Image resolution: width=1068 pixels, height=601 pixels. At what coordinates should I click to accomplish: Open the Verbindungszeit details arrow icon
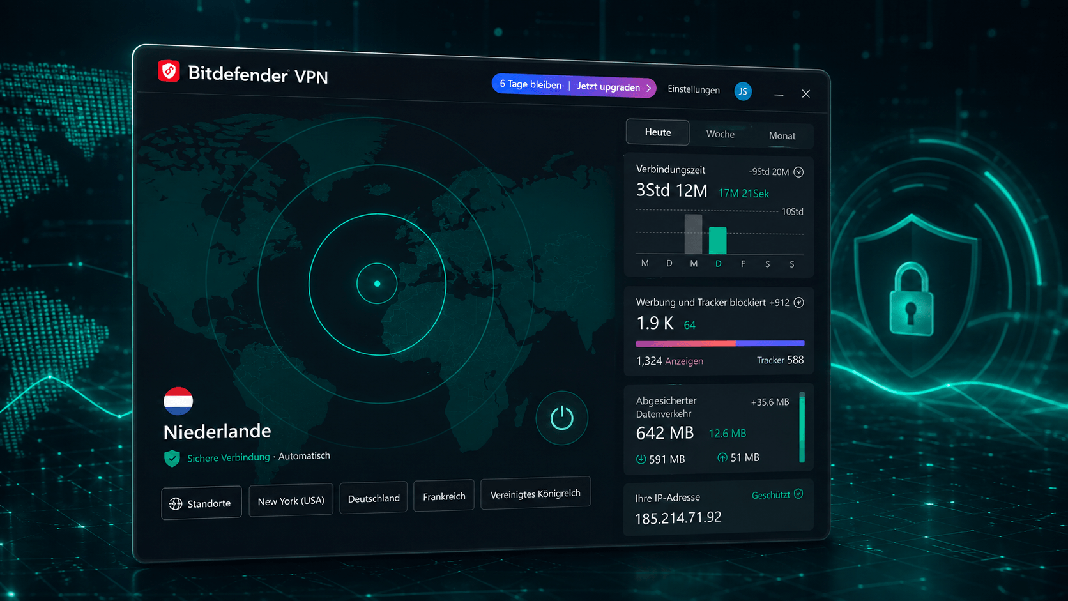[798, 172]
